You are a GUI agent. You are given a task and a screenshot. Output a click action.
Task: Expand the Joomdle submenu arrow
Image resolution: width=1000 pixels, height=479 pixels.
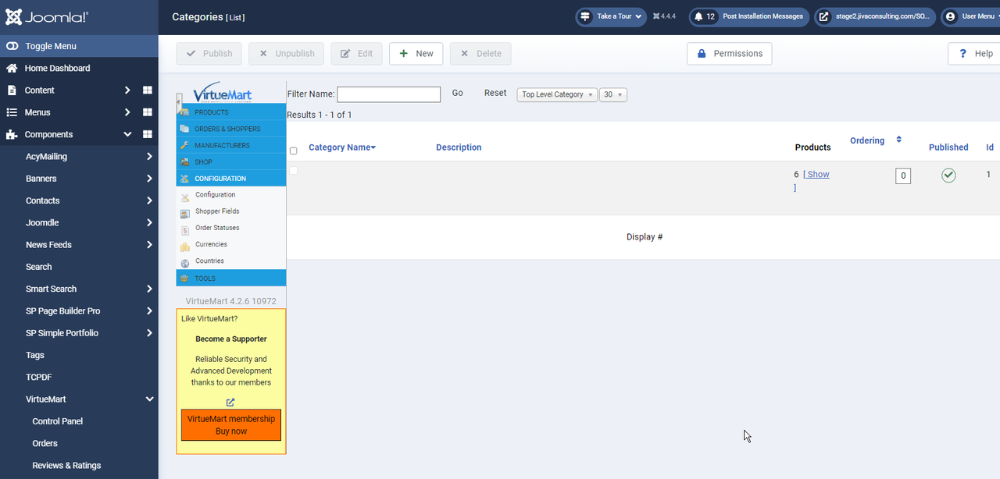coord(149,222)
